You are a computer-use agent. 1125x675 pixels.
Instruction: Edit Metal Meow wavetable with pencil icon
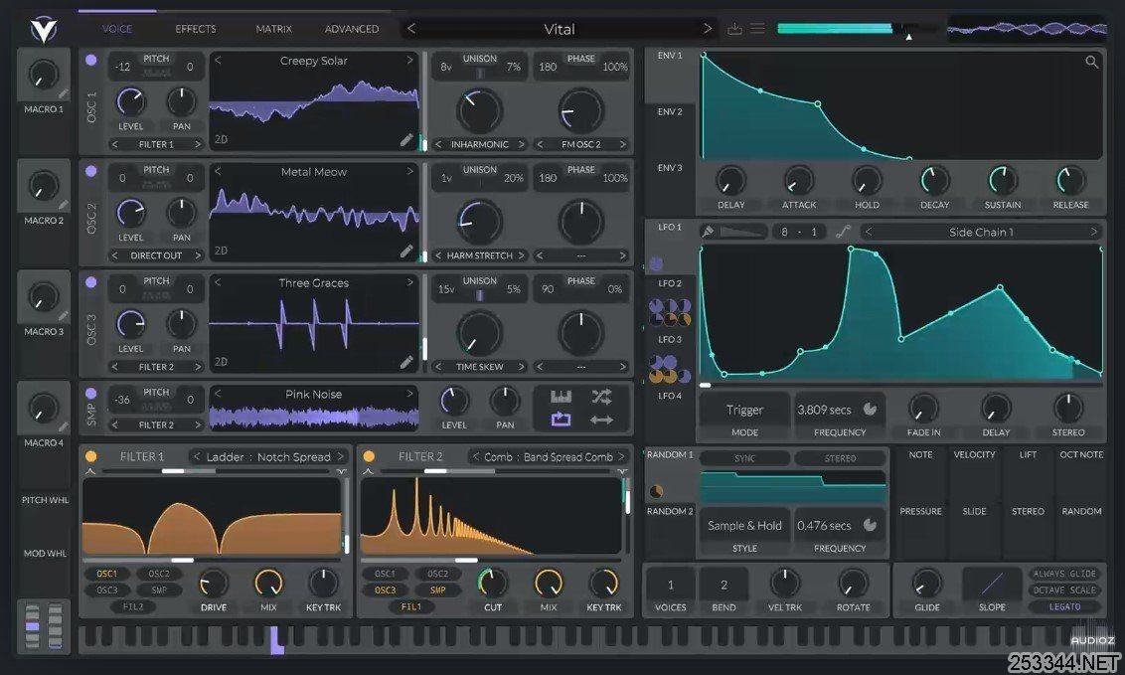point(406,252)
